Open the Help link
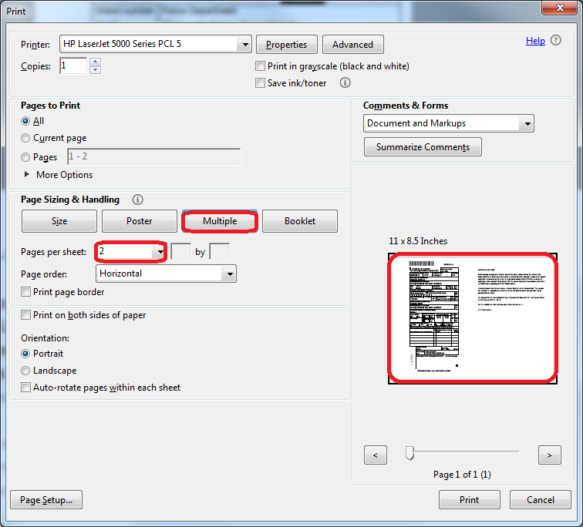The height and width of the screenshot is (527, 583). [535, 41]
